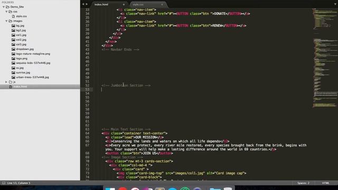
Task: Select ss.jpg in the sidebar
Action: click(20, 68)
